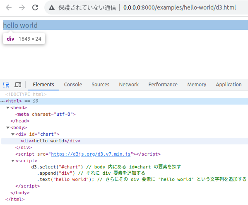This screenshot has height=205, width=248.
Task: Switch to the Elements tab
Action: pyautogui.click(x=43, y=85)
